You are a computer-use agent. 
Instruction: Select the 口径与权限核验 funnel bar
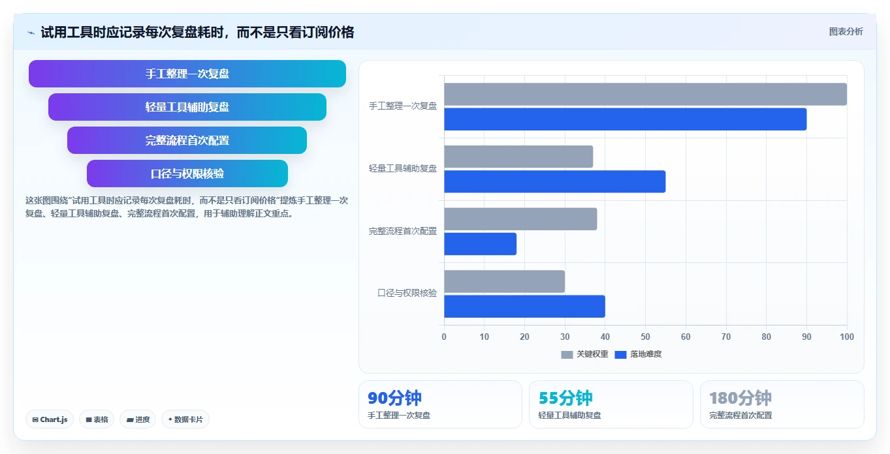click(x=187, y=174)
